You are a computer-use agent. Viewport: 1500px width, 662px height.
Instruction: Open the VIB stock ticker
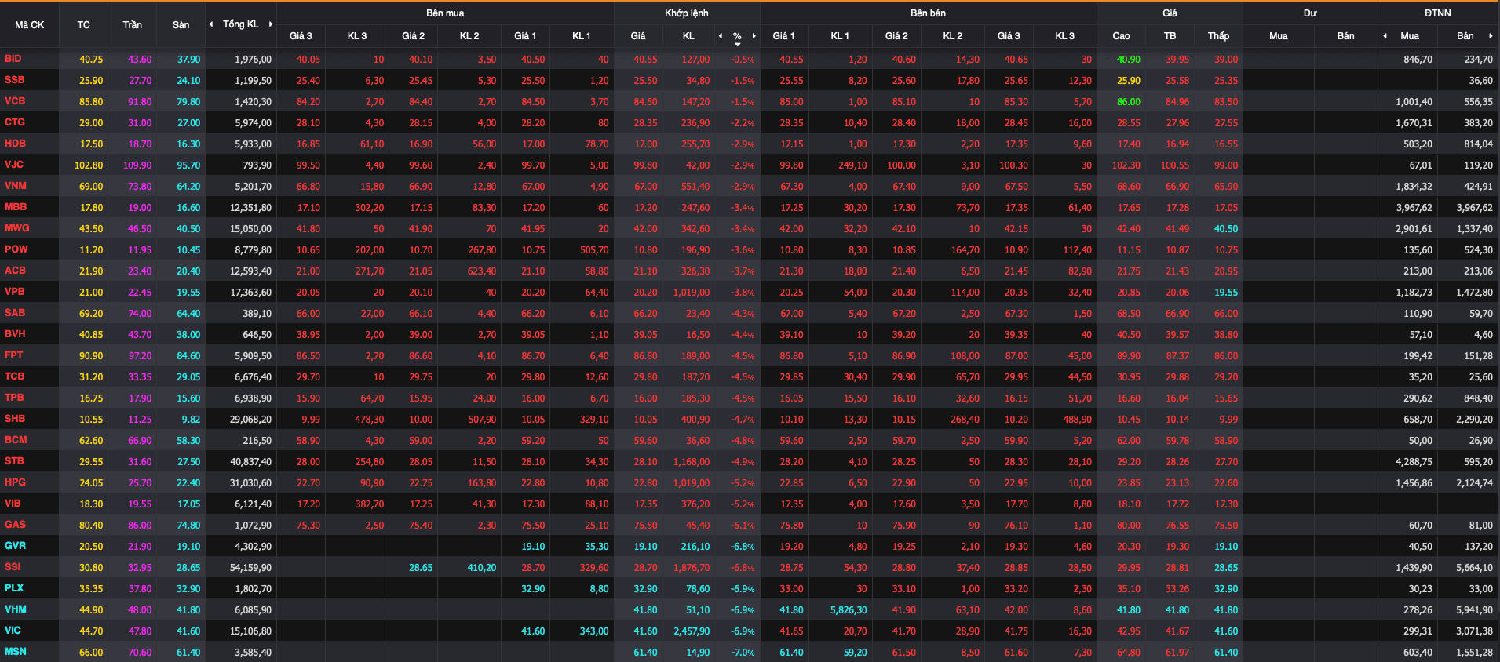click(13, 504)
